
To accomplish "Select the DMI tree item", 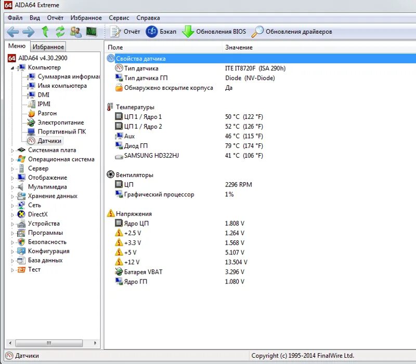I will [x=44, y=95].
